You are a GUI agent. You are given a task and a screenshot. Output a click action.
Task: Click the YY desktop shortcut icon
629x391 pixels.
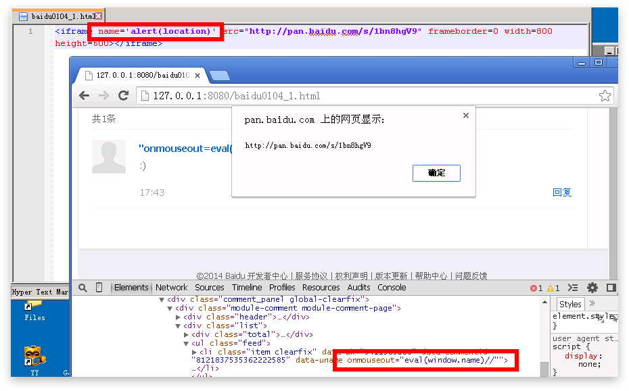(x=34, y=361)
